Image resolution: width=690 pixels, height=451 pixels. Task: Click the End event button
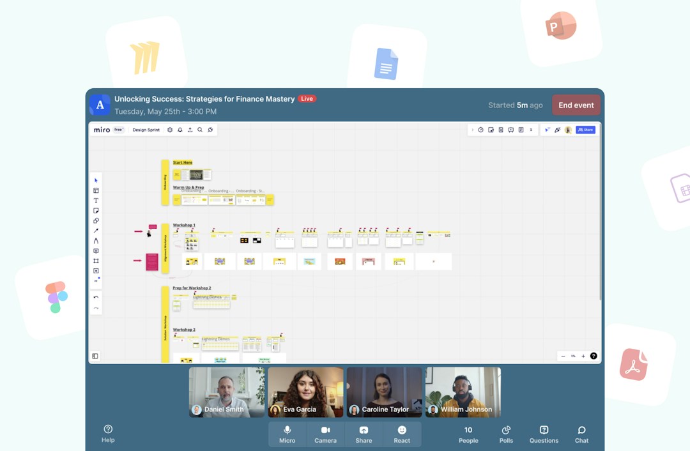[x=576, y=105]
